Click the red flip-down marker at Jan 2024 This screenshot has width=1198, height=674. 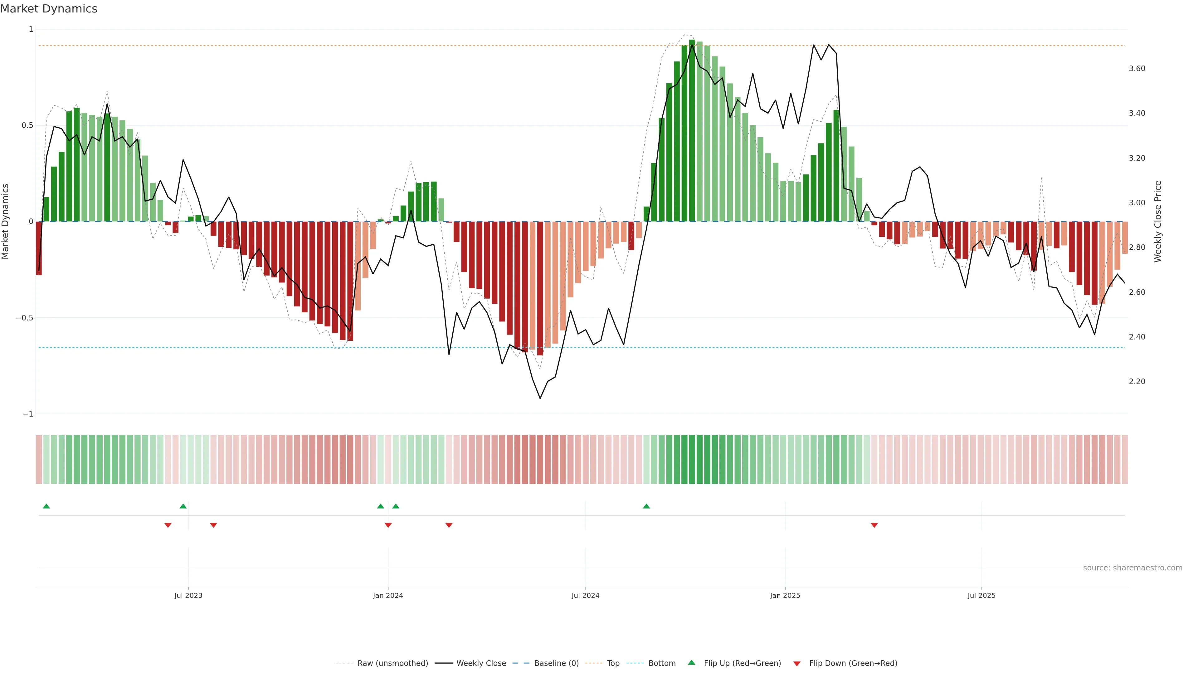388,525
